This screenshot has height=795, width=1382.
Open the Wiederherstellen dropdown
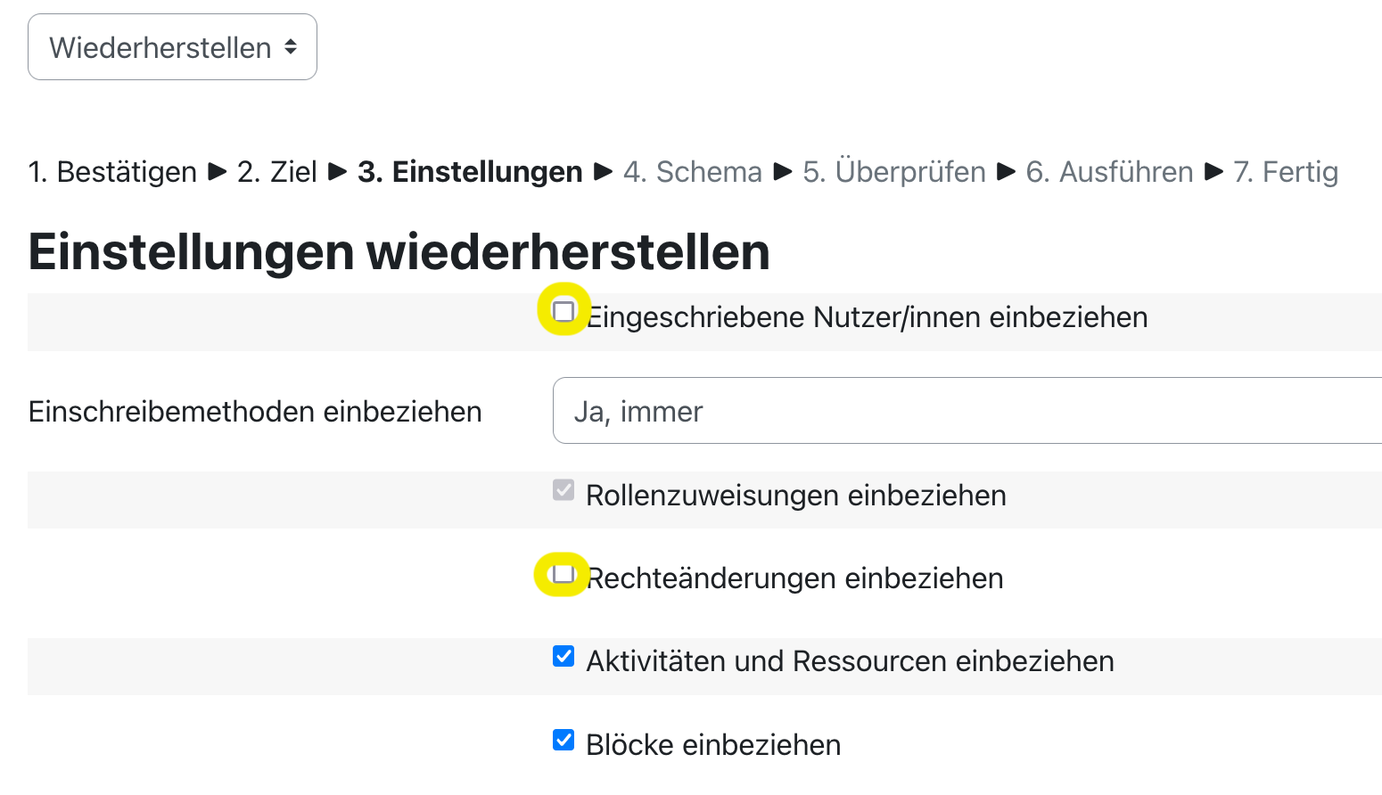pos(172,47)
